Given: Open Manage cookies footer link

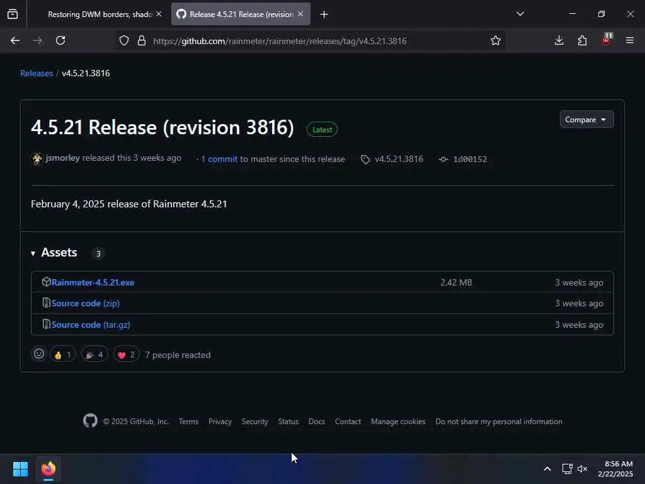Looking at the screenshot, I should pyautogui.click(x=398, y=422).
